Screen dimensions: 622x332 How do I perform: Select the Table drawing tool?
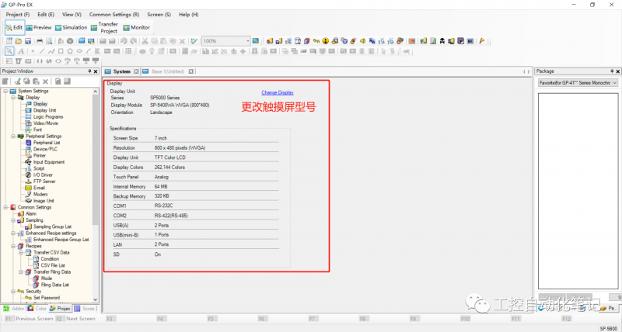(x=128, y=51)
